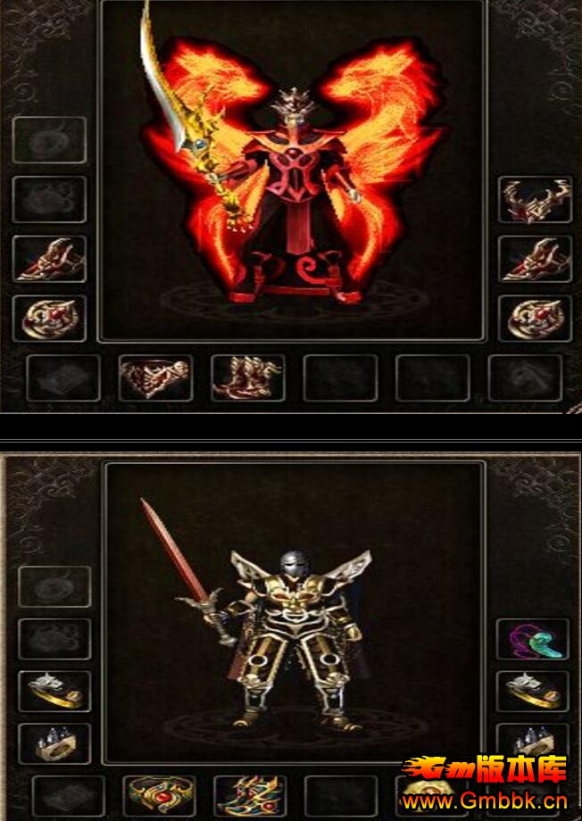Select the gold belt with red gem
This screenshot has width=582, height=821.
(x=159, y=796)
